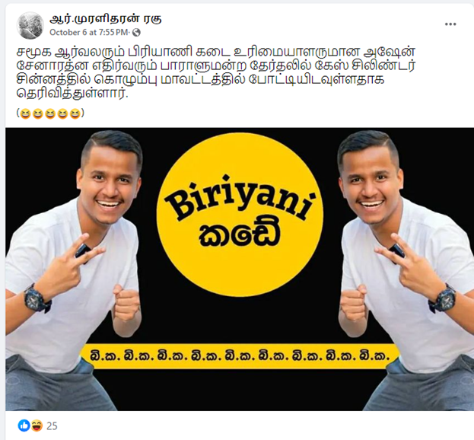This screenshot has width=474, height=440.
Task: Open the 25 reactions count list
Action: [52, 426]
